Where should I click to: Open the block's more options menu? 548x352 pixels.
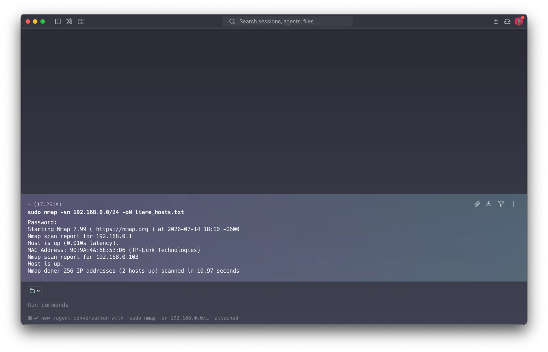pos(513,204)
